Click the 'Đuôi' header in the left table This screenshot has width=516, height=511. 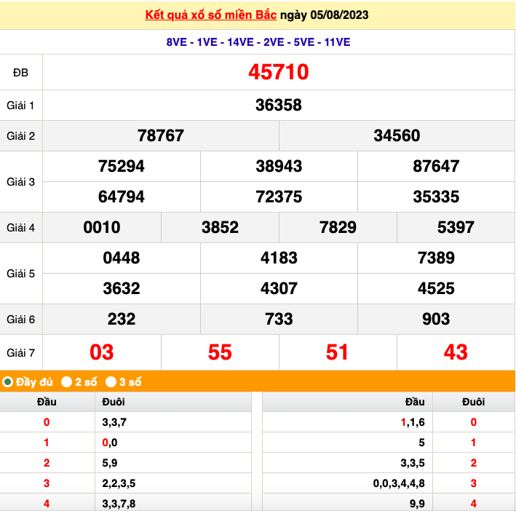(x=114, y=402)
